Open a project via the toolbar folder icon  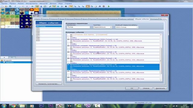tap(6, 6)
